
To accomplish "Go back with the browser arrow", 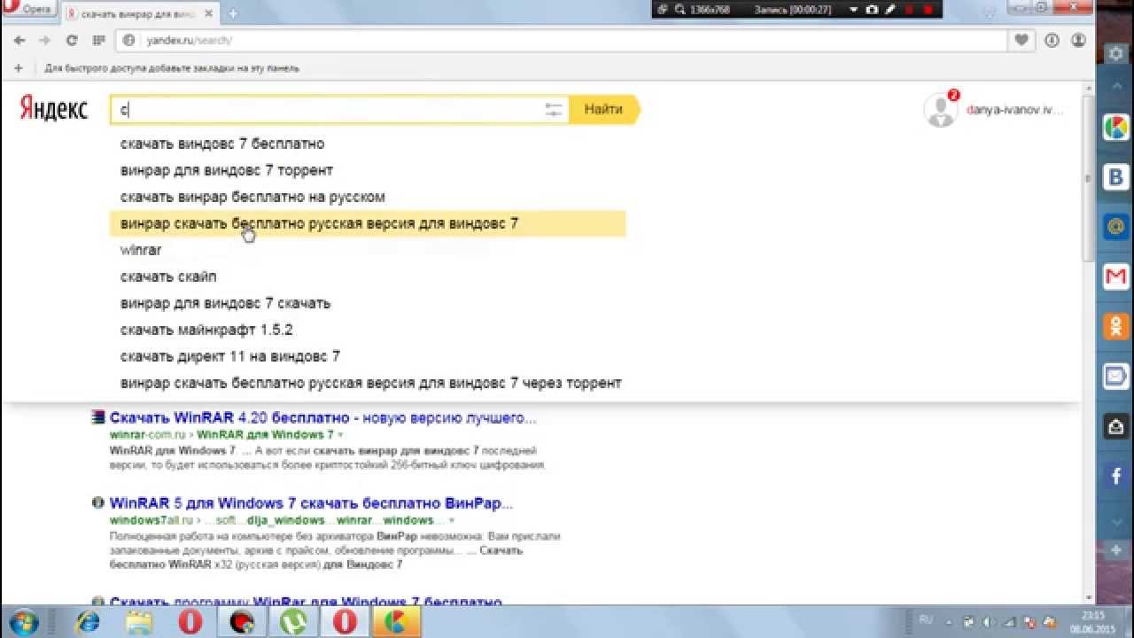I will click(x=19, y=40).
